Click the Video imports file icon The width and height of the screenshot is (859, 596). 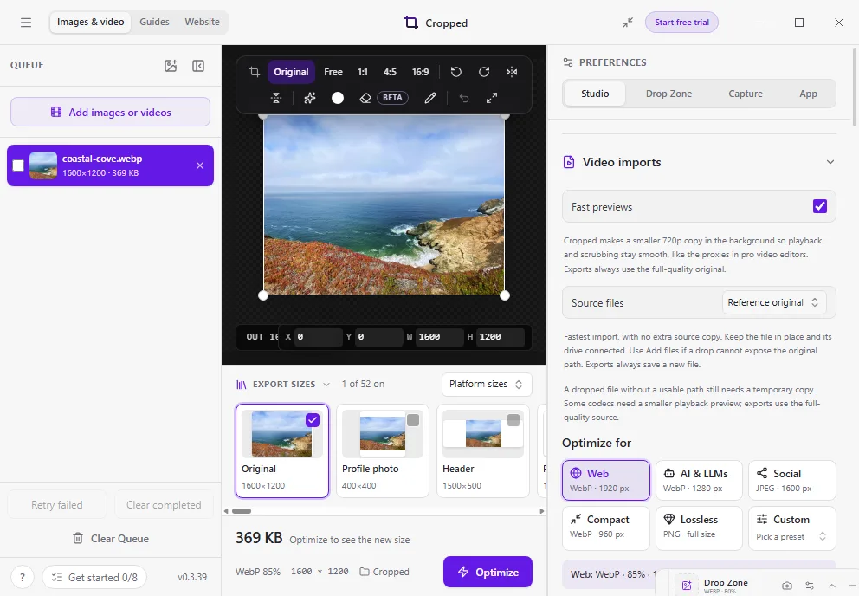point(569,162)
